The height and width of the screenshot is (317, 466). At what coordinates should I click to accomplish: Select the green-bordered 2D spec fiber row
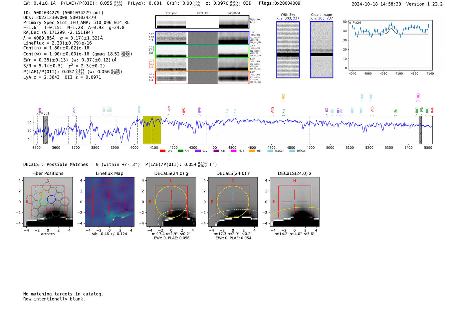[x=202, y=51]
